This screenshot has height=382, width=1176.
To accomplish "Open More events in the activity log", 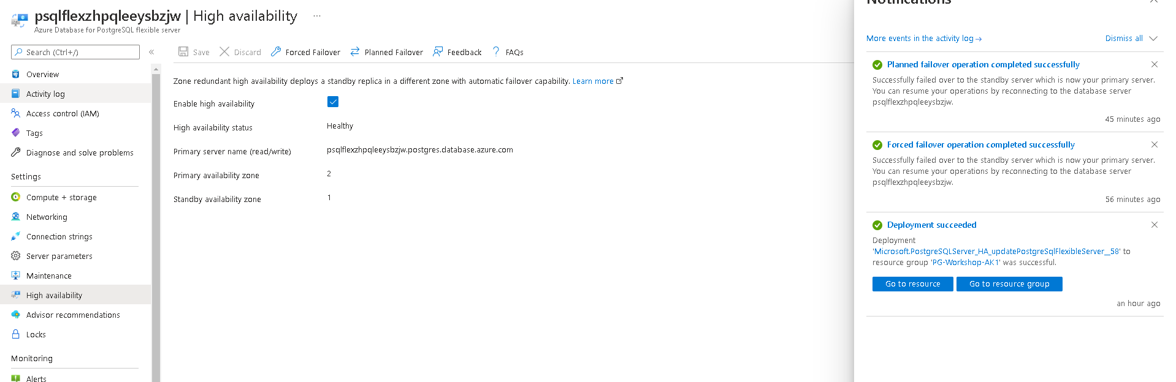I will click(x=924, y=38).
